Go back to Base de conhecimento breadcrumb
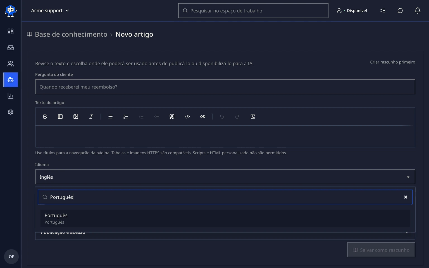 click(71, 34)
